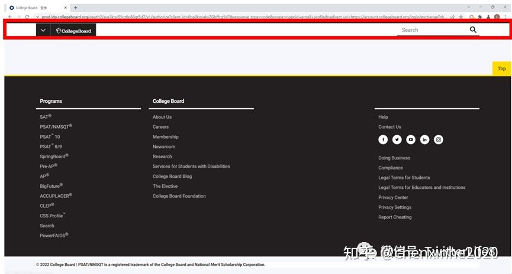The image size is (512, 274).
Task: Open the CSS Profile link
Action: (53, 216)
